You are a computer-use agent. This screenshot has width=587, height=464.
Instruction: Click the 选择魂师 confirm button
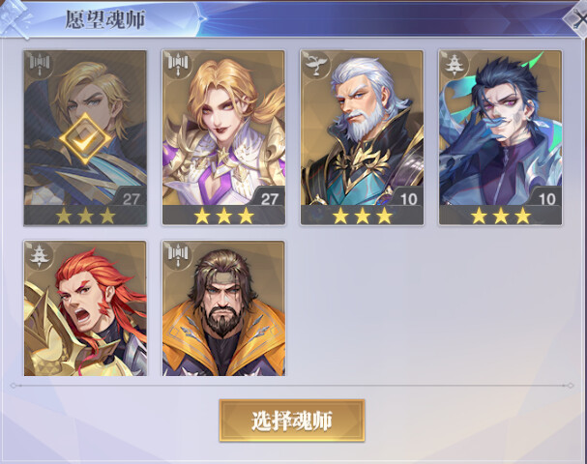click(x=292, y=420)
